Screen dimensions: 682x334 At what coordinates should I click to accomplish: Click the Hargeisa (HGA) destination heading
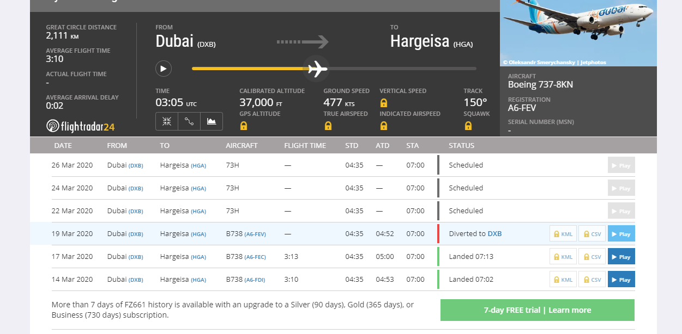(x=431, y=42)
